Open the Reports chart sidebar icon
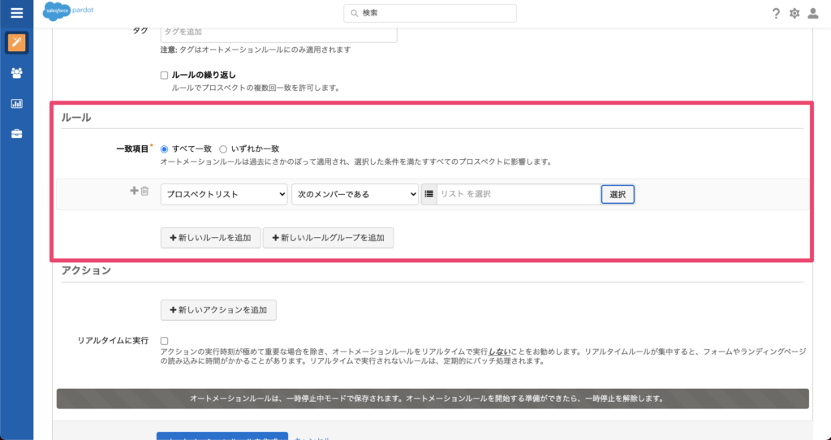Viewport: 831px width, 440px height. click(x=16, y=104)
